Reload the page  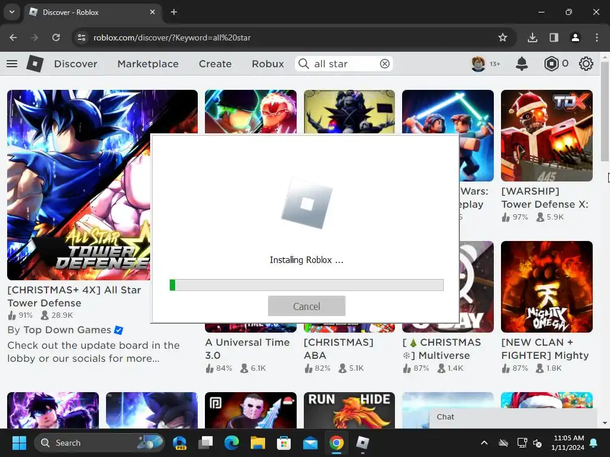coord(56,37)
